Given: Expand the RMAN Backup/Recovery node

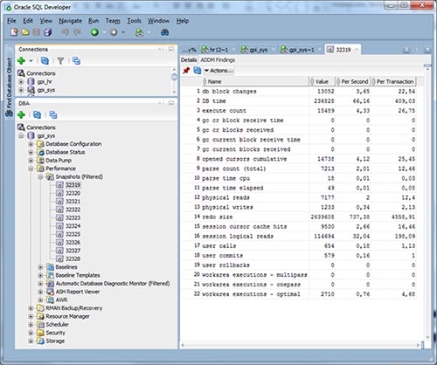Looking at the screenshot, I should [31, 308].
